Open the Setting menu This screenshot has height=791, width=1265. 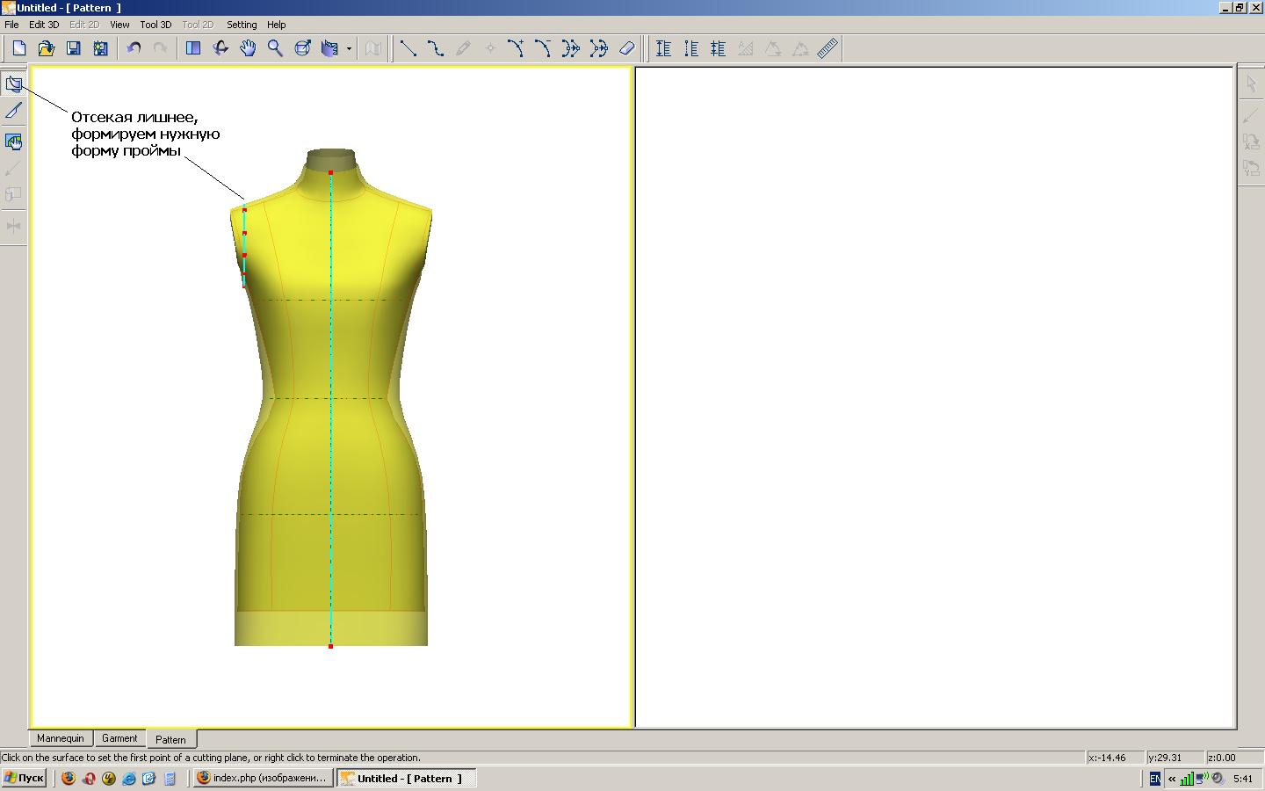click(x=242, y=25)
